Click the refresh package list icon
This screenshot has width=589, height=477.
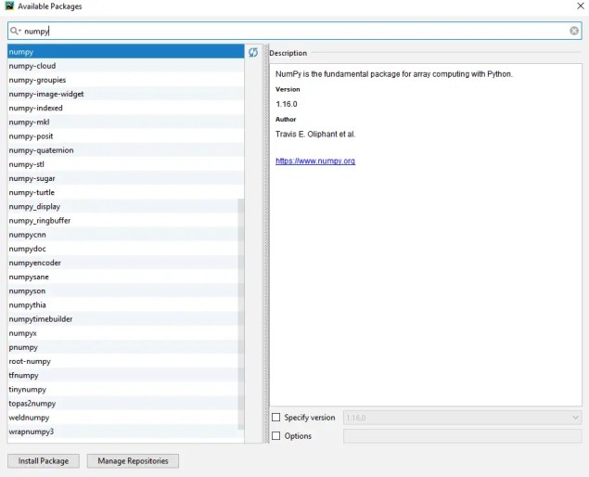click(x=253, y=53)
